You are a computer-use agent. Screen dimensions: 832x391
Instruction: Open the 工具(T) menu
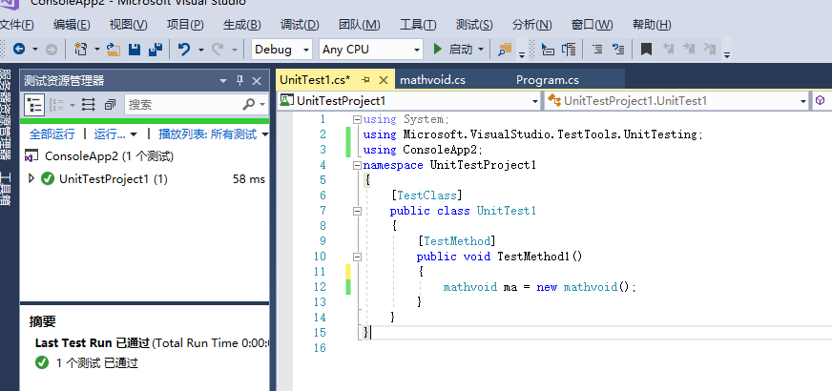(x=418, y=25)
